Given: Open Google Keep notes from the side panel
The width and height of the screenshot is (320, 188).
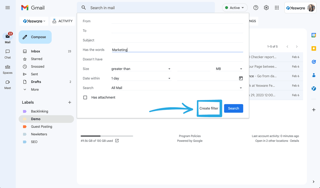Looking at the screenshot, I should coord(314,48).
